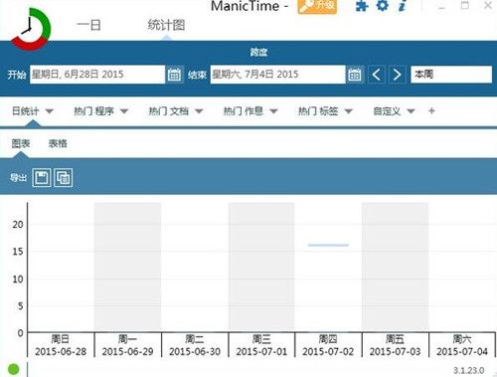Go to previous week arrow
Screen dimensions: 497x377
(x=377, y=75)
